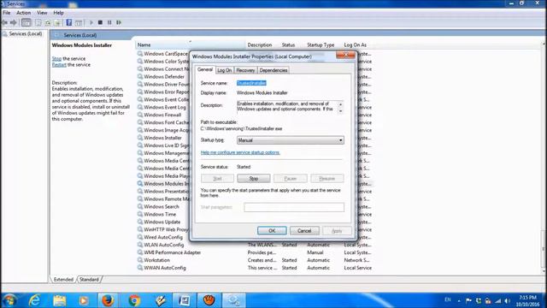This screenshot has height=308, width=547.
Task: Select WWAN AutoConfig service row
Action: [x=255, y=268]
